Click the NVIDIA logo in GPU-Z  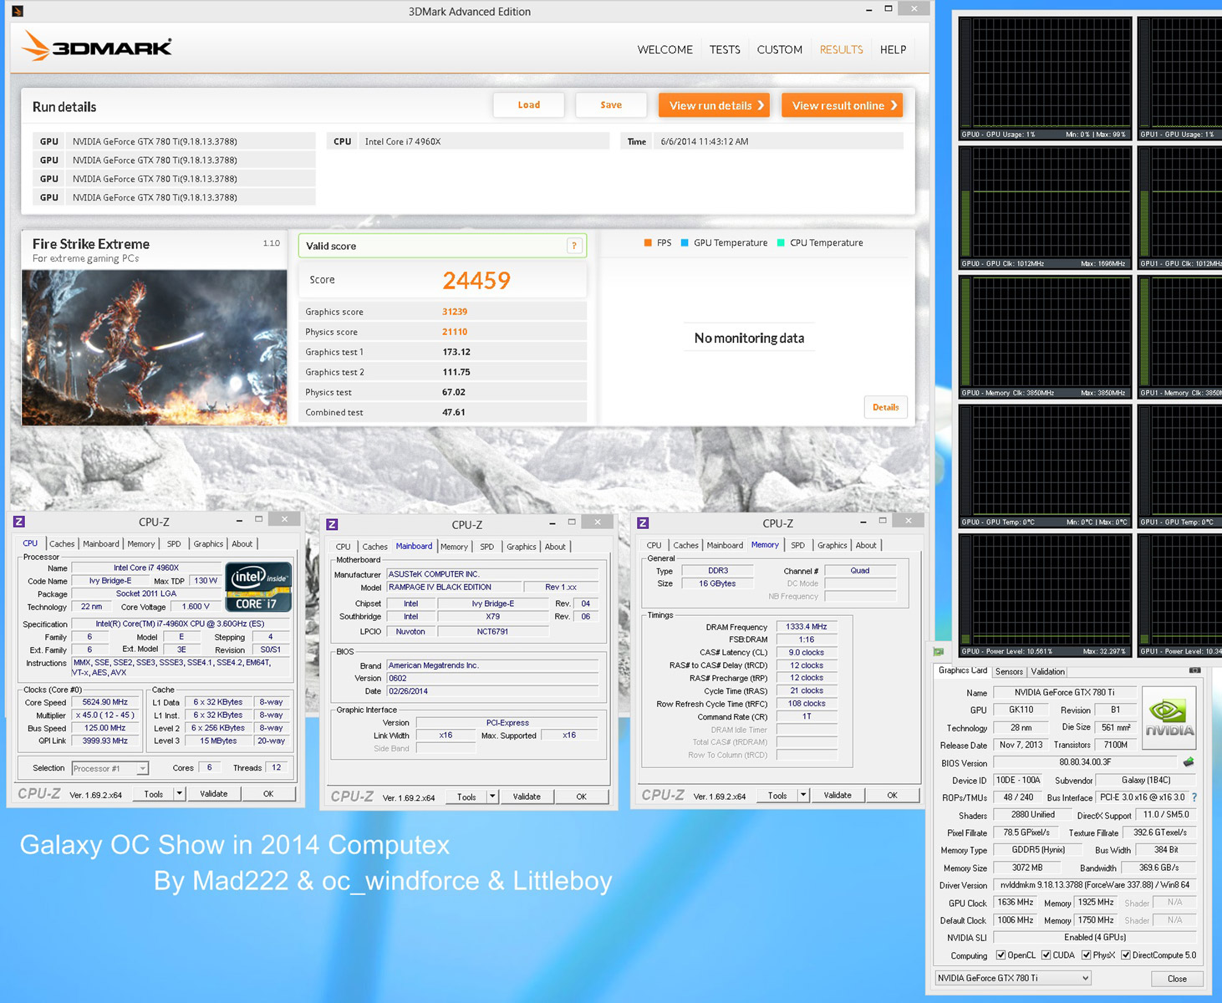pyautogui.click(x=1169, y=717)
